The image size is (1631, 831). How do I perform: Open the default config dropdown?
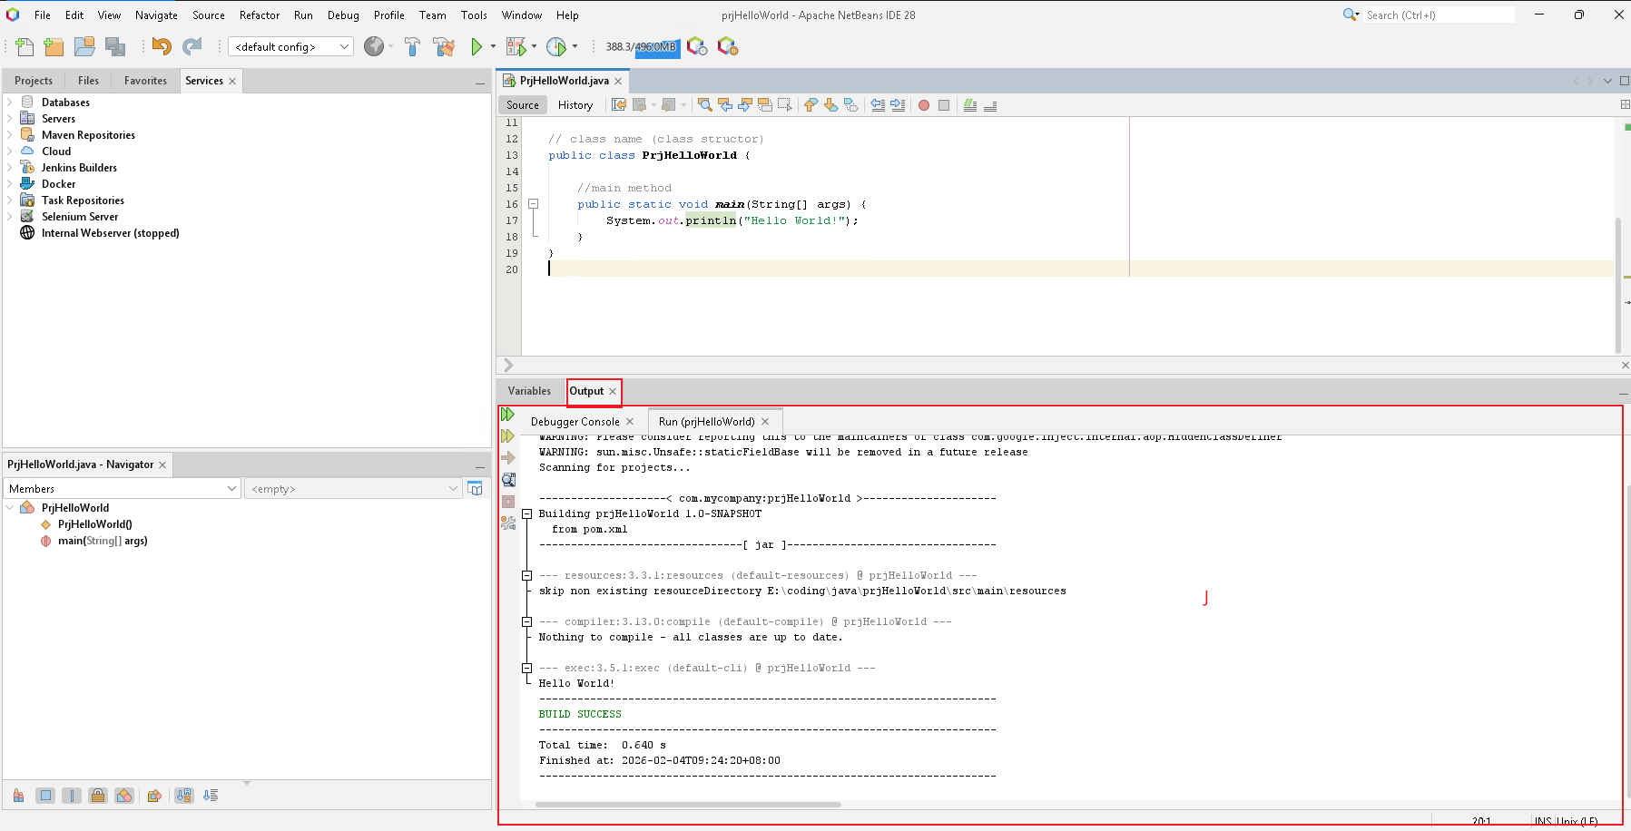tap(290, 47)
